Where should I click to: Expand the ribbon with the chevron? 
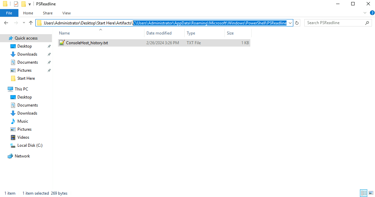(x=365, y=13)
